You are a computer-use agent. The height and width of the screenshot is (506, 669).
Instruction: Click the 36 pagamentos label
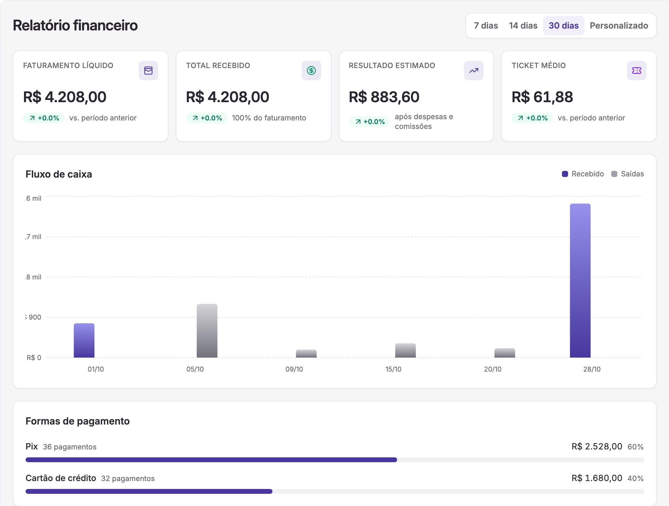click(70, 447)
